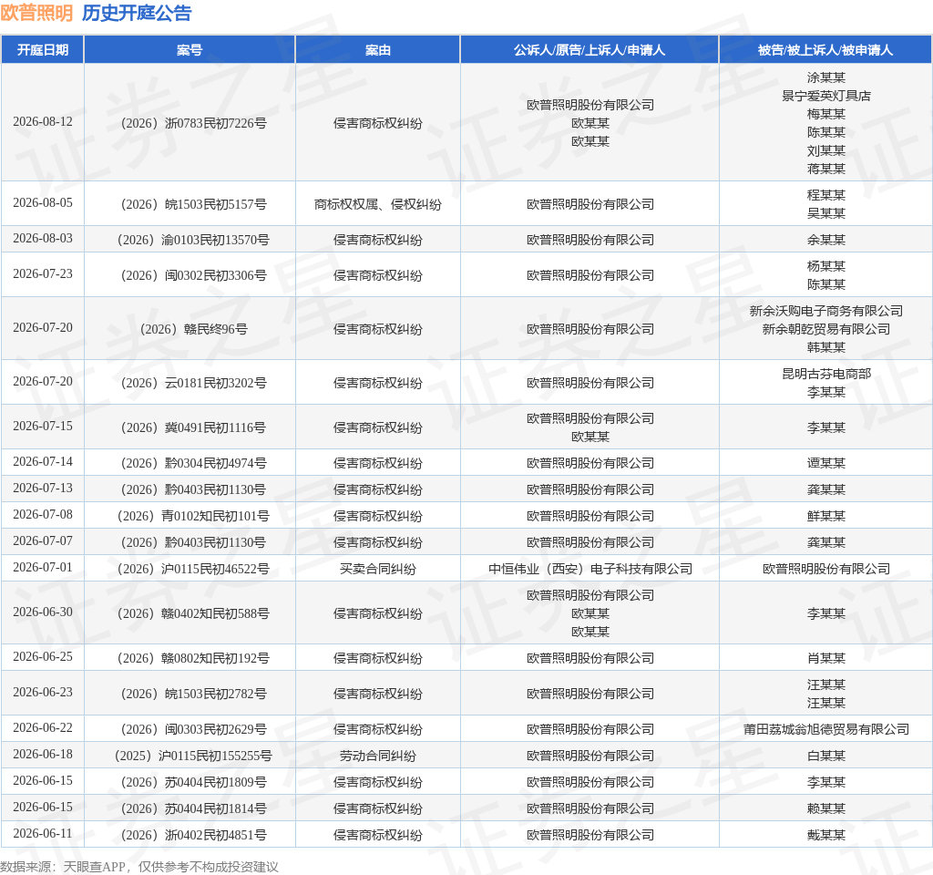The height and width of the screenshot is (875, 933).
Task: Click the 开庭日期 column header
Action: (42, 50)
